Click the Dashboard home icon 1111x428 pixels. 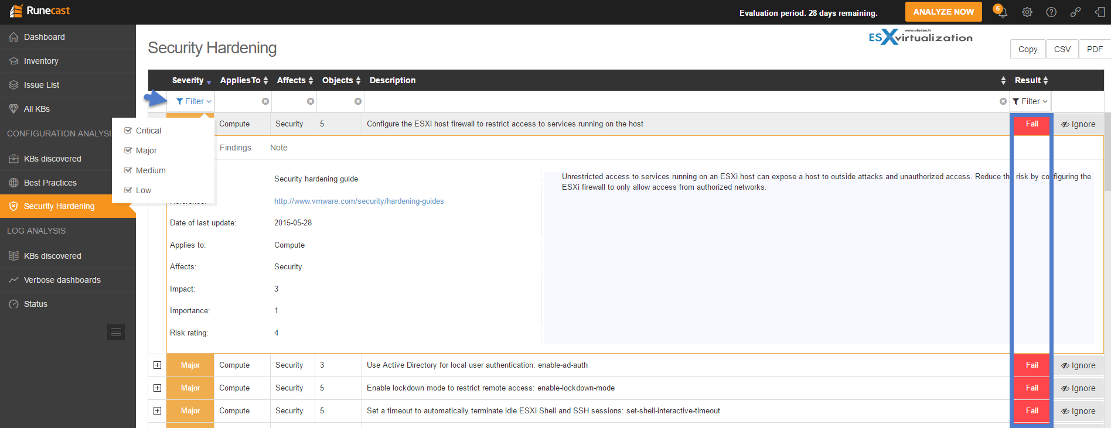pyautogui.click(x=13, y=37)
